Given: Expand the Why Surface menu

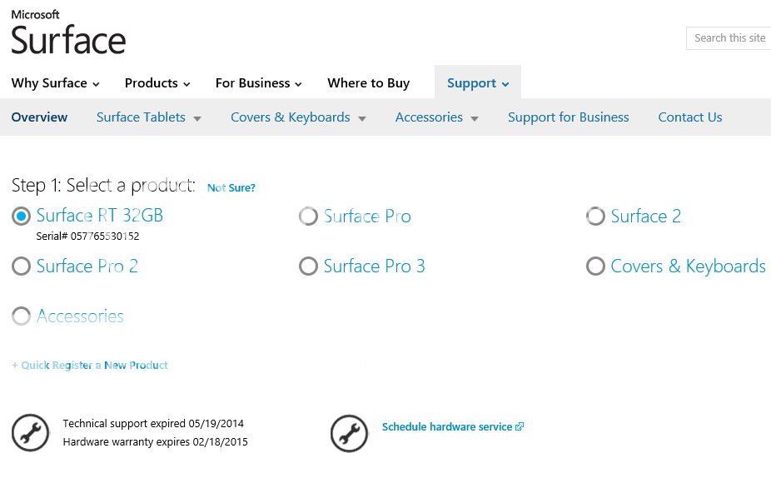Looking at the screenshot, I should pos(56,83).
